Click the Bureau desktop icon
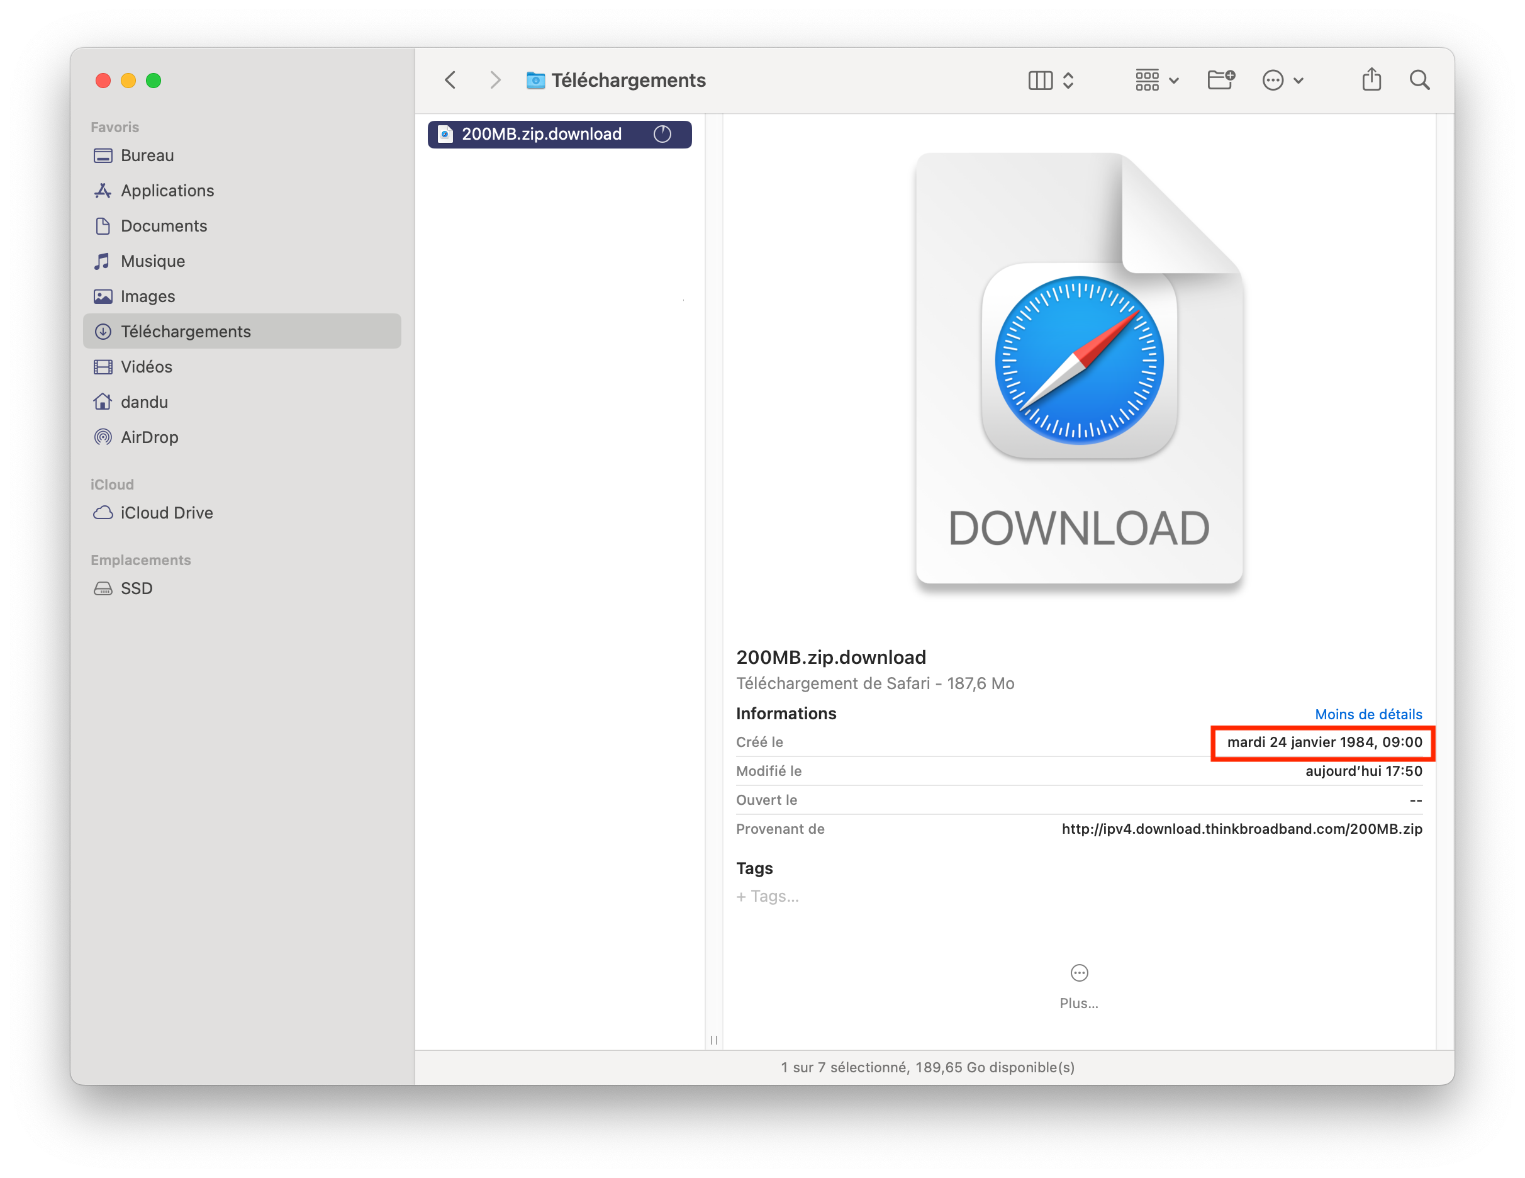 [x=103, y=155]
